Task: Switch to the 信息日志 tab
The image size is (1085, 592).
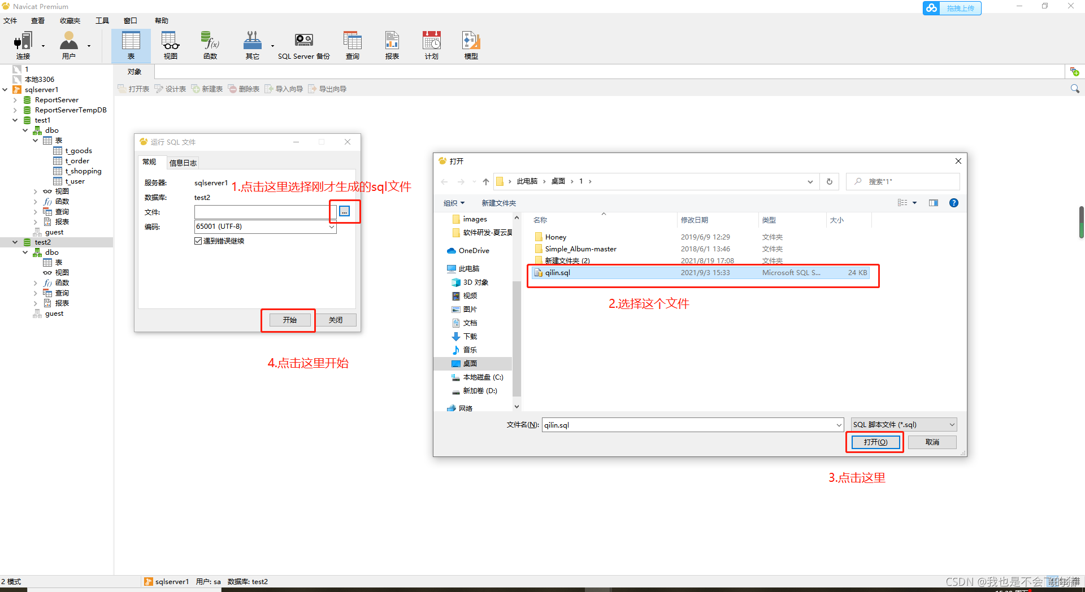Action: [x=183, y=163]
